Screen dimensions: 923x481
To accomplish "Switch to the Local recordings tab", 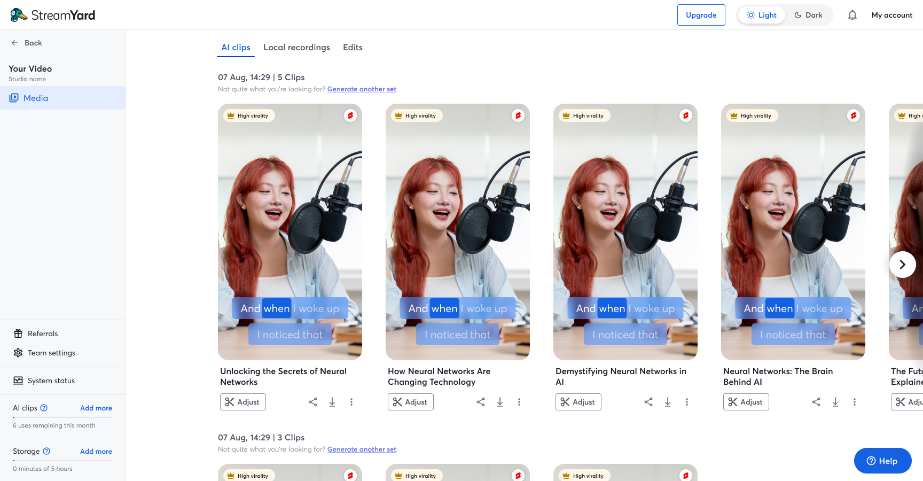I will pos(296,48).
